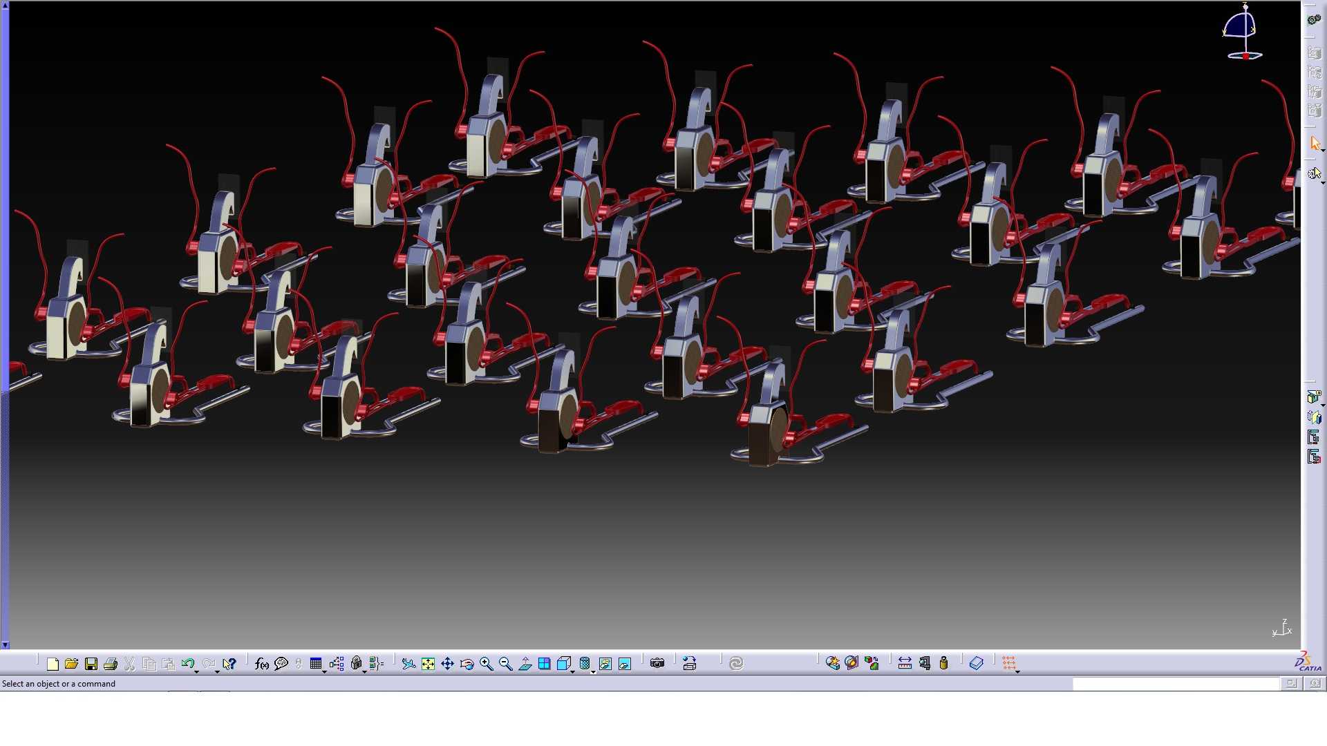Click the yellow-blue part icon
Viewport: 1327px width, 746px height.
point(1314,417)
